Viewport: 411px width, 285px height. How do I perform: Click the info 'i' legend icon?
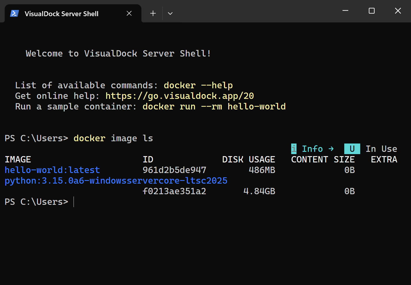[x=294, y=149]
